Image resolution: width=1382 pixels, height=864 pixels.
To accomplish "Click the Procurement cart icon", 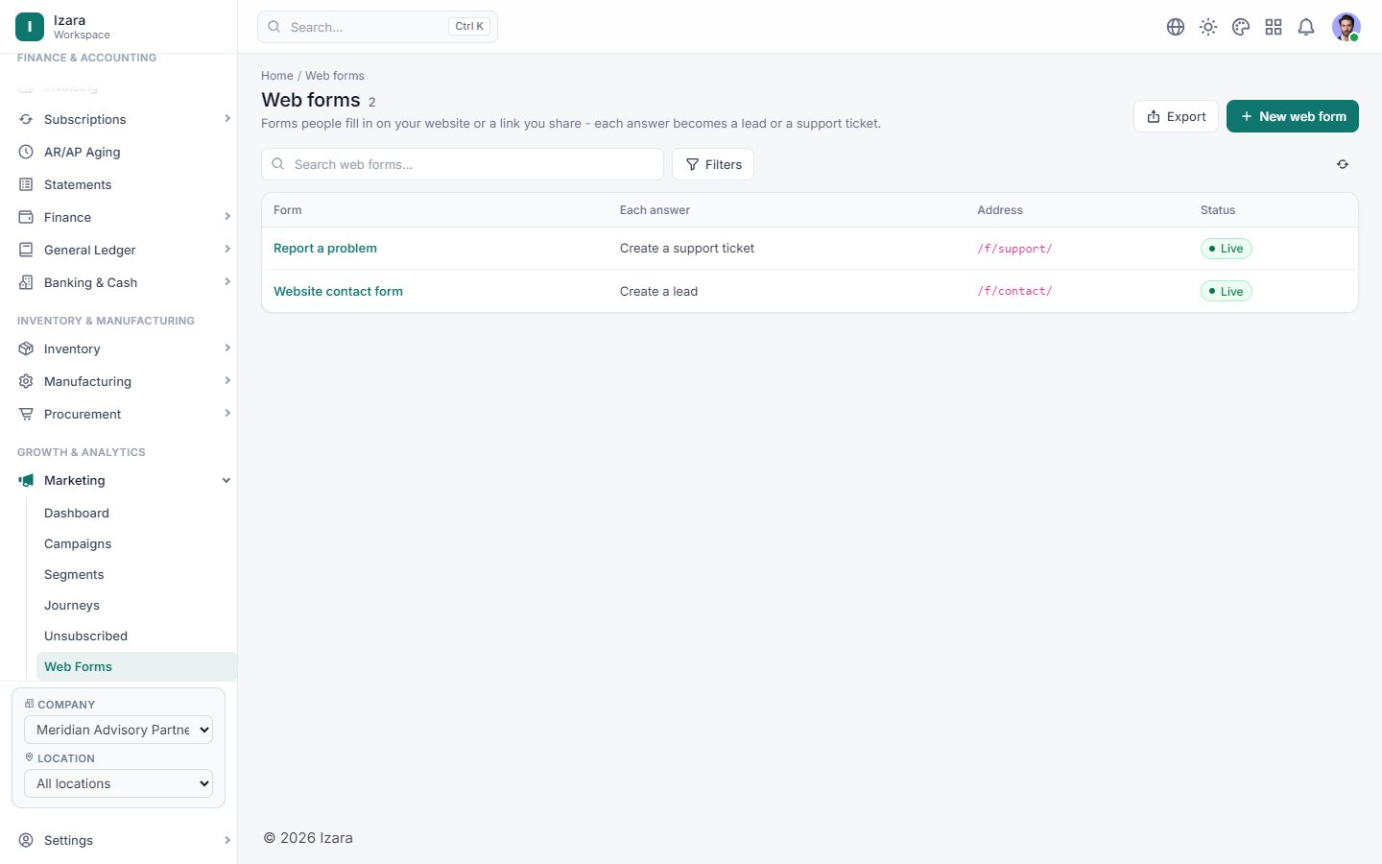I will coord(26,414).
